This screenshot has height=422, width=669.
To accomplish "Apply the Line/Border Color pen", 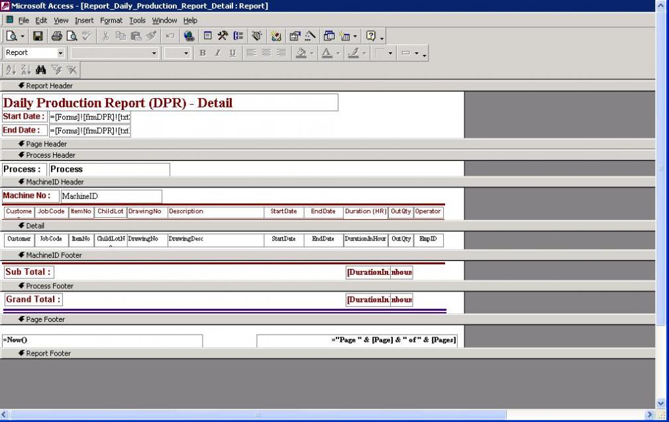I will (353, 53).
